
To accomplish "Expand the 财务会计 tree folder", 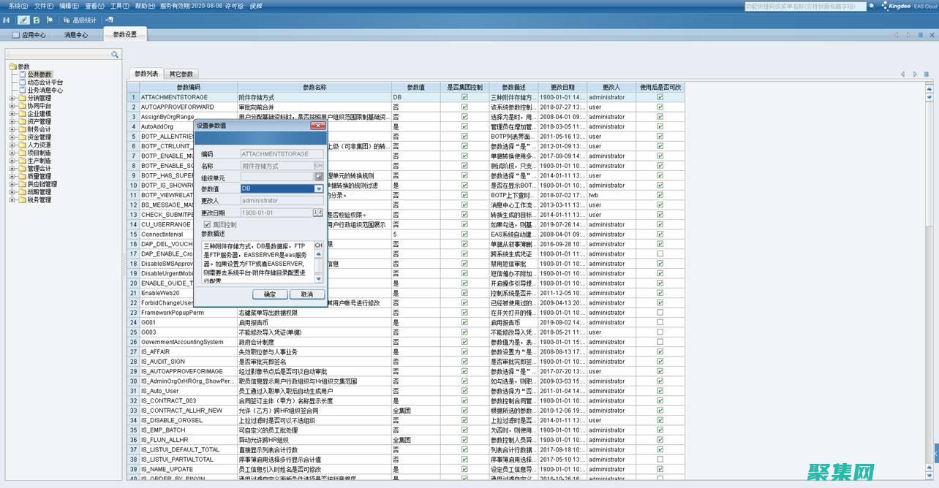I will 12,129.
